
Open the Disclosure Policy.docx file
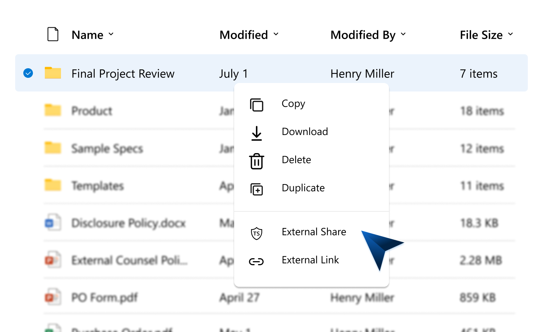[128, 223]
